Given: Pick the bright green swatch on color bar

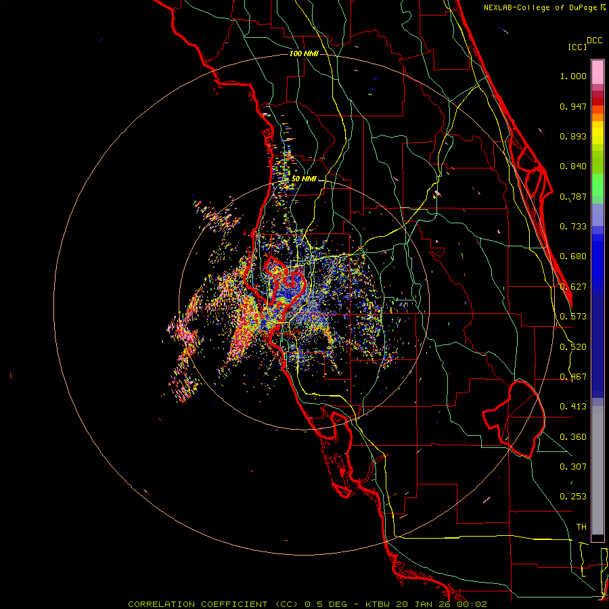Looking at the screenshot, I should pos(597,185).
